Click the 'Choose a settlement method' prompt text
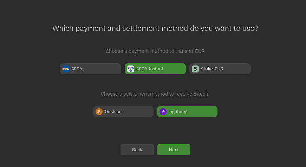Screen dimensions: 306x167 (155, 94)
